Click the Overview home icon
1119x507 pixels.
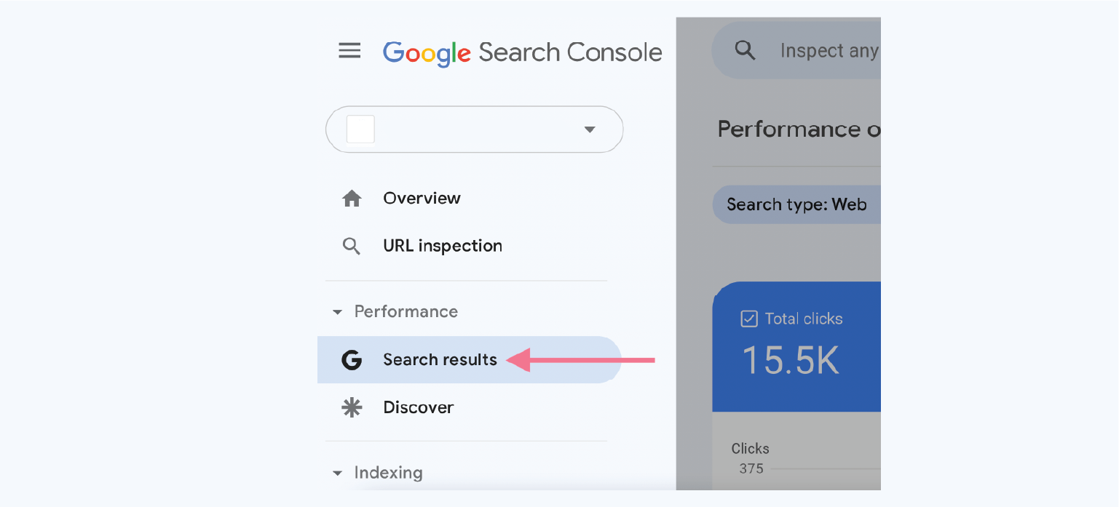(x=352, y=199)
